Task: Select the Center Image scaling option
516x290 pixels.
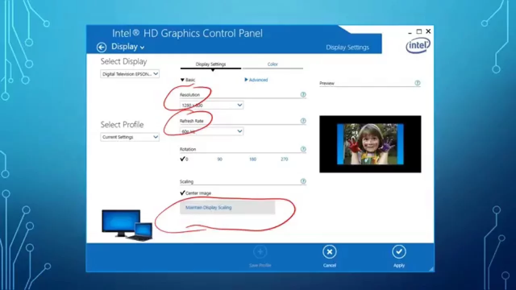Action: click(x=196, y=193)
